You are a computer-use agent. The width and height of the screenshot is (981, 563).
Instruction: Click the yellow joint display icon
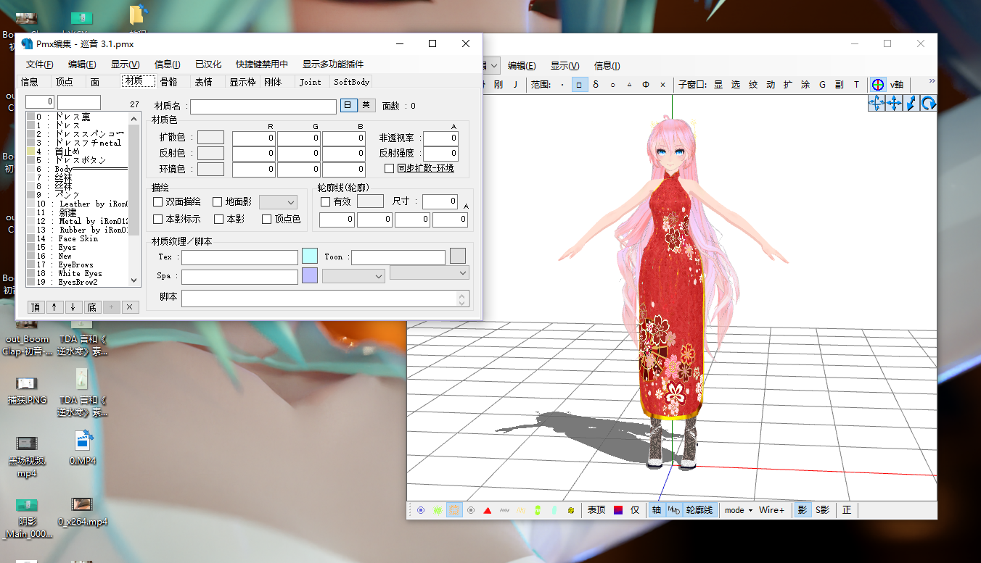(571, 510)
